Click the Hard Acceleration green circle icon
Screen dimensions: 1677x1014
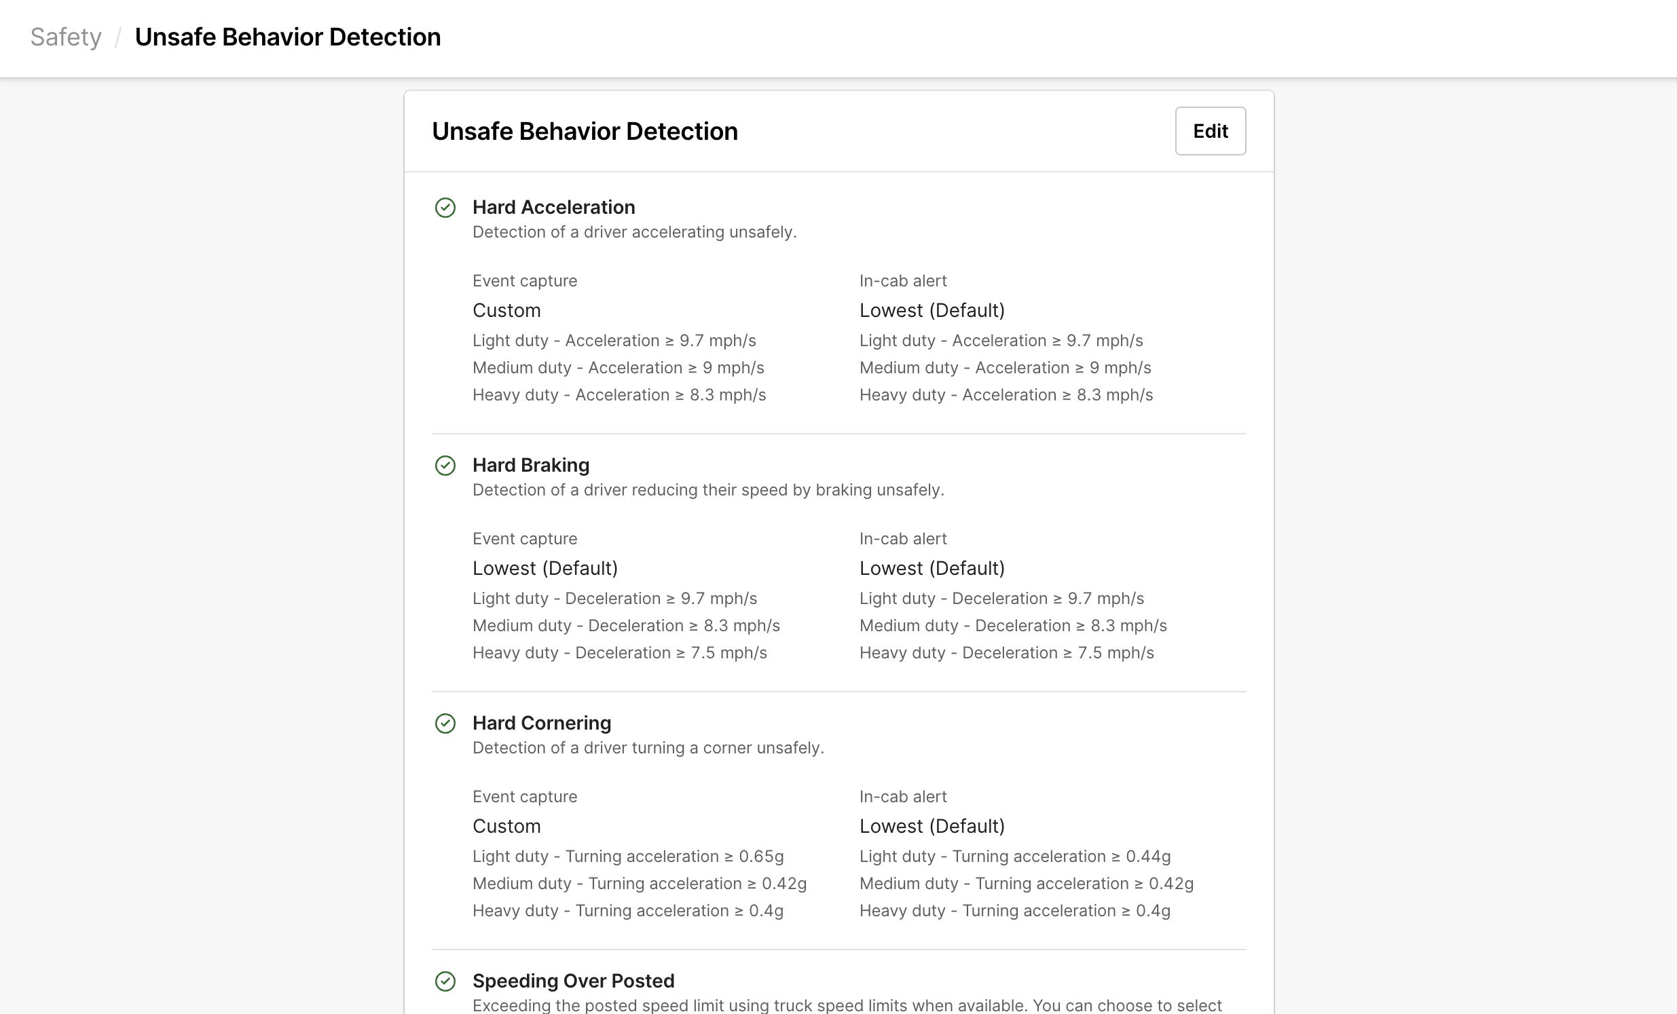[446, 208]
